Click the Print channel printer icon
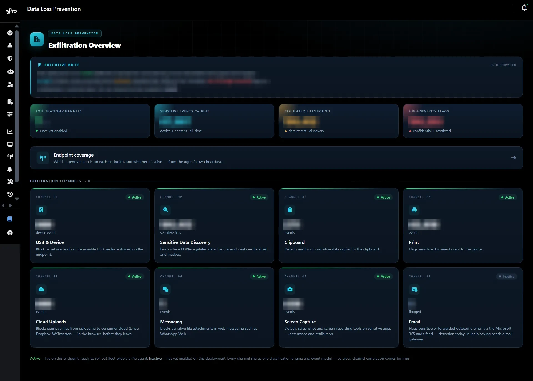Viewport: 533px width, 381px height. 414,210
